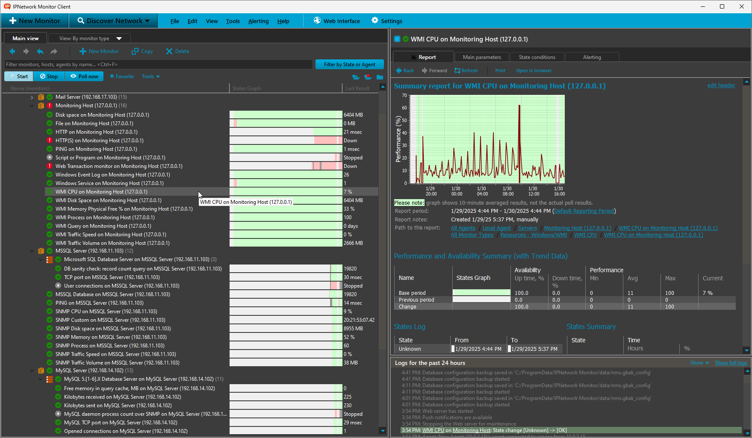
Task: Click the Filter by State or Agent button
Action: coord(349,65)
